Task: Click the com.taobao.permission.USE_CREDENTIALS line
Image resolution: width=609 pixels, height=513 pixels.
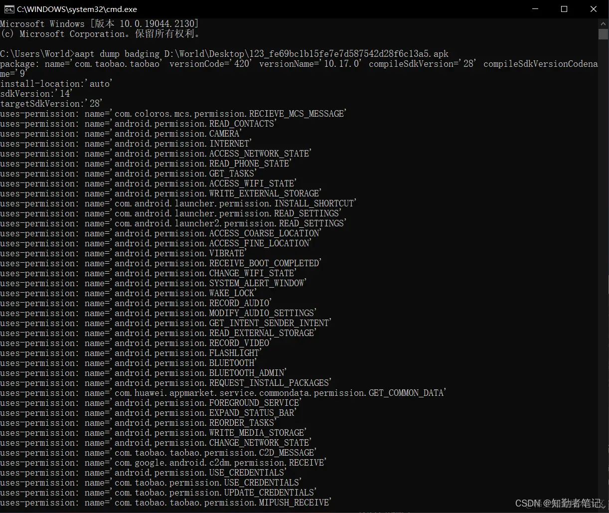Action: click(x=151, y=483)
